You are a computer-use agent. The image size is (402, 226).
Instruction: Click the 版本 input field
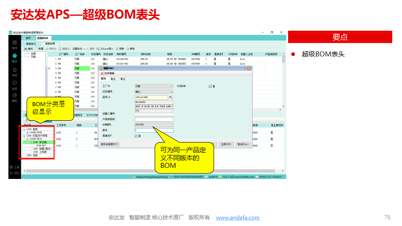tap(154, 131)
